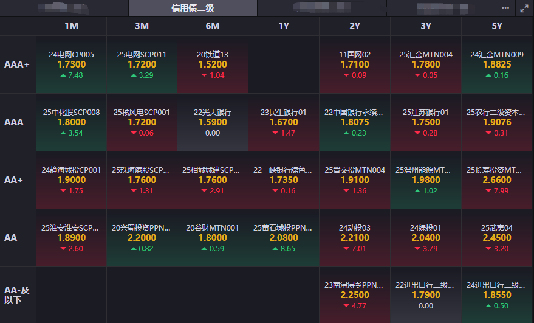Open the 25相城城建SCP bond cell
Screen dimensions: 534x323
click(x=213, y=180)
